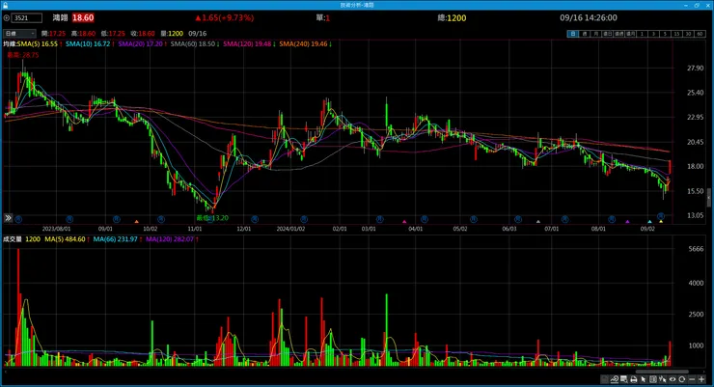The image size is (714, 387).
Task: Click the volume MA(120) 282.07 label
Action: pos(170,239)
